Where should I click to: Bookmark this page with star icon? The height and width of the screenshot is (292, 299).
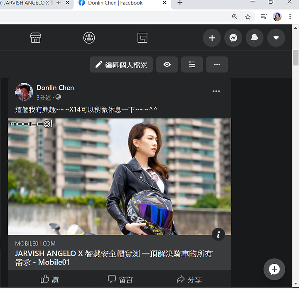click(x=248, y=17)
